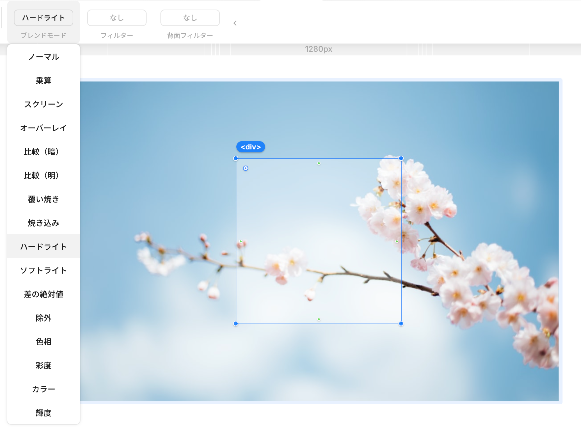Screen dimensions: 581x434
Task: Select ソフトライト blend mode
Action: [x=43, y=270]
